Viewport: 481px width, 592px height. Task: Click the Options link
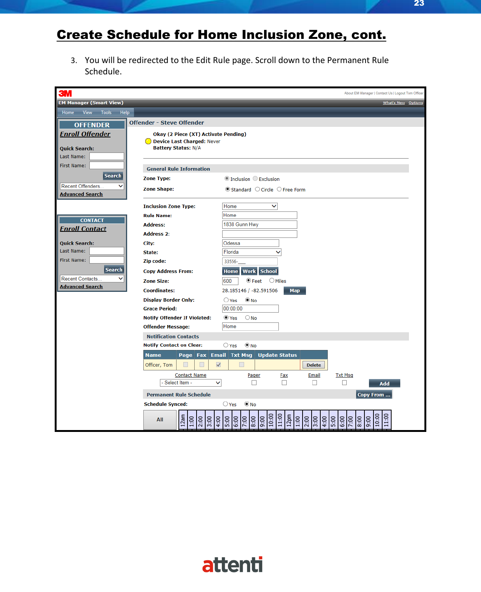[x=416, y=103]
